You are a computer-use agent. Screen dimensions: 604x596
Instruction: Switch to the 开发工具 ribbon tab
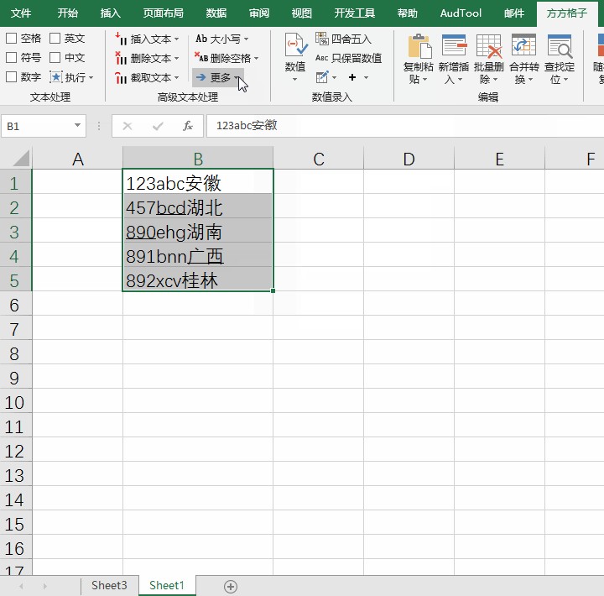[355, 13]
